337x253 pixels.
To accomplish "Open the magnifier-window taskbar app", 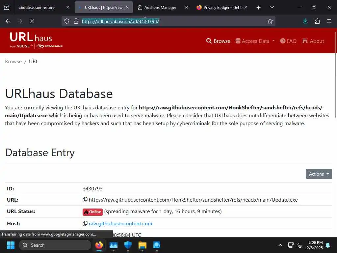I will coord(157,245).
